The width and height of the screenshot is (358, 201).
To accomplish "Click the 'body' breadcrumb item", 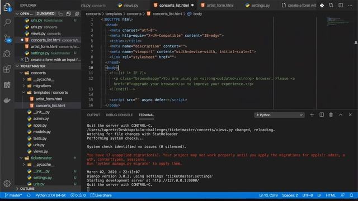I will [x=197, y=14].
